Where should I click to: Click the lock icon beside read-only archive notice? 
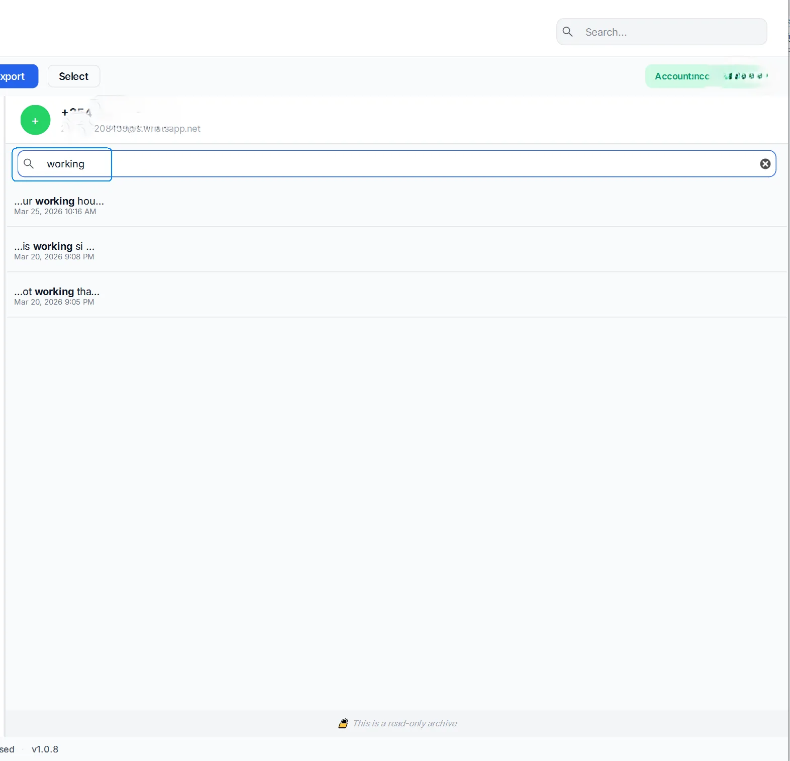[343, 723]
